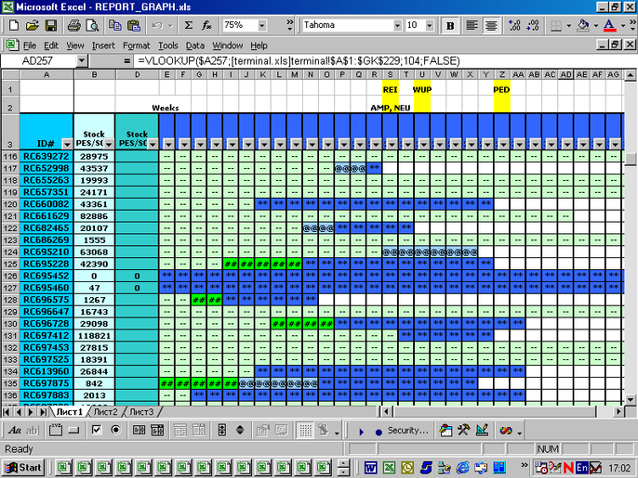638x478 pixels.
Task: Select the Option Button form control
Action: pyautogui.click(x=116, y=430)
